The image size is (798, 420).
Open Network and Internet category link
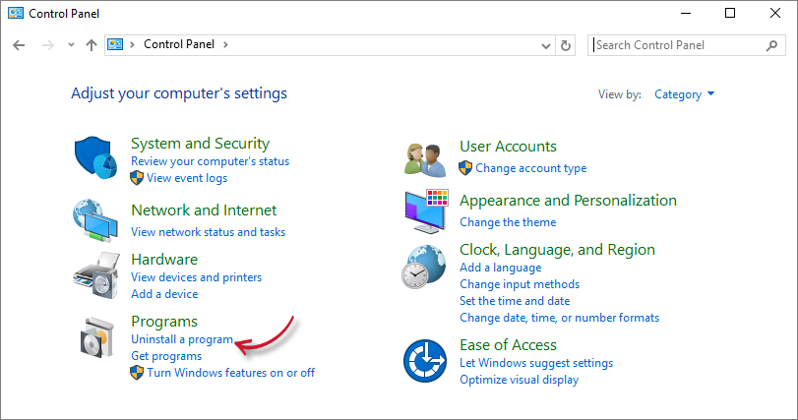[x=204, y=210]
